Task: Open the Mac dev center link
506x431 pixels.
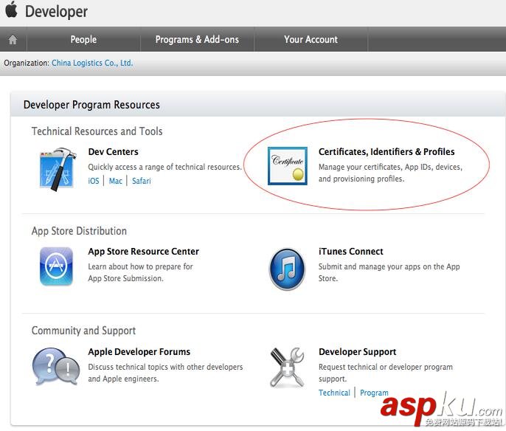Action: click(116, 181)
